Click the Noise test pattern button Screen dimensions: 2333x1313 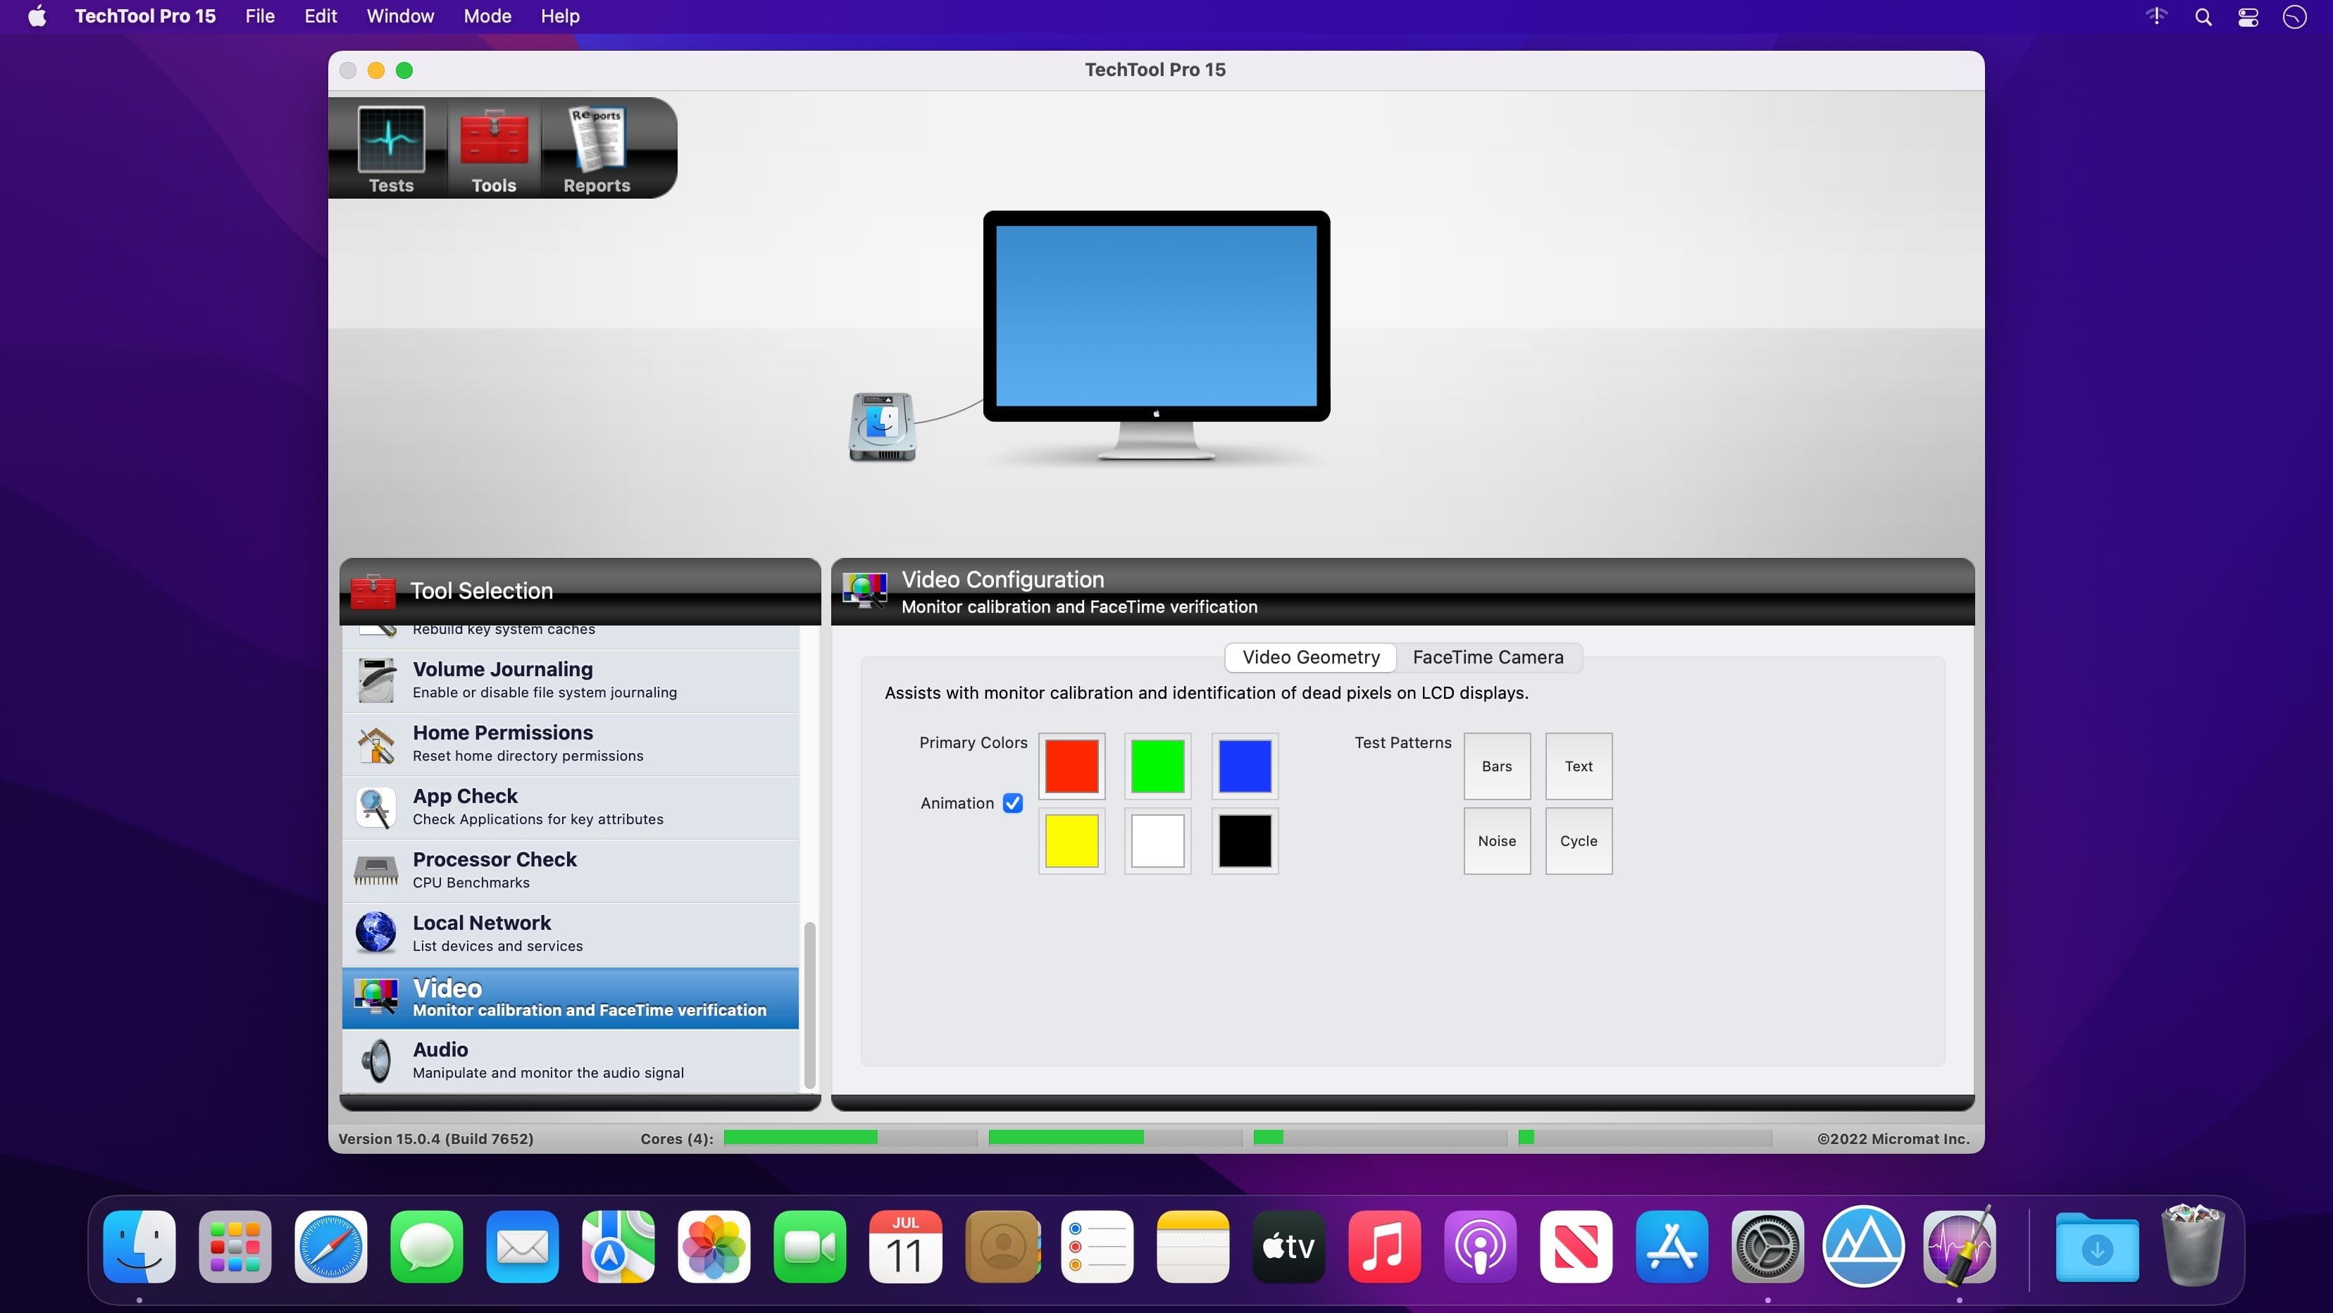[x=1496, y=841]
